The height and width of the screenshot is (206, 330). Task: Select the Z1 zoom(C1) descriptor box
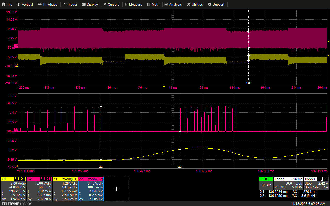click(65, 189)
